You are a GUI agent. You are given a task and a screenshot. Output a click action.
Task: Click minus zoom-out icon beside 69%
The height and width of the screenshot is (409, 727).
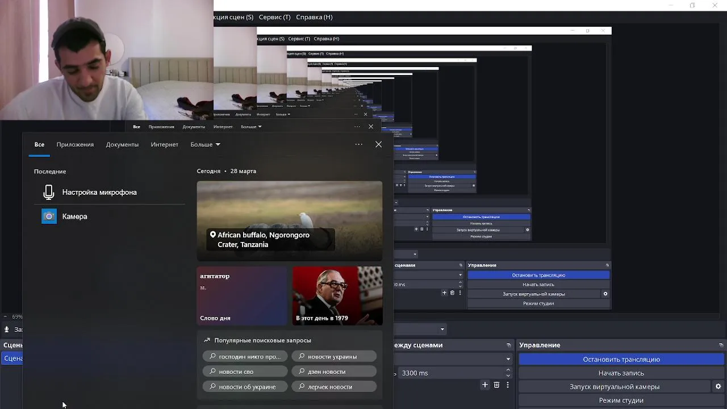pyautogui.click(x=5, y=316)
